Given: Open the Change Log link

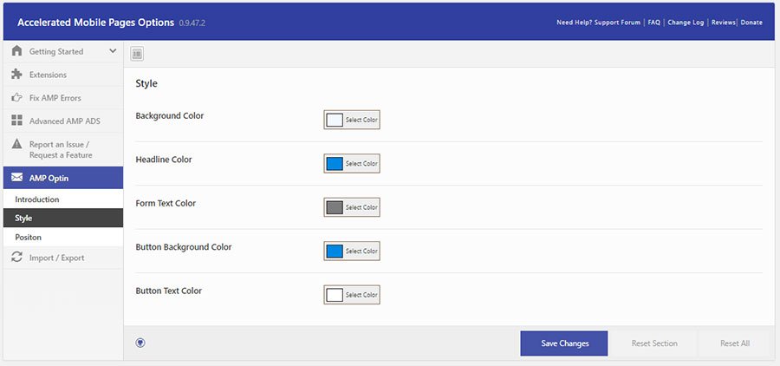Looking at the screenshot, I should point(686,23).
